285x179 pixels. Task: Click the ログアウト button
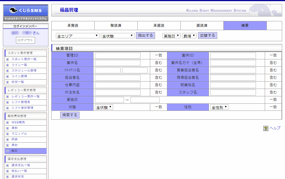click(25, 40)
